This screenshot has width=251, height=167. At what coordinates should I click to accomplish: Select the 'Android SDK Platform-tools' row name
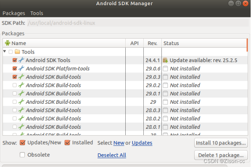point(57,68)
